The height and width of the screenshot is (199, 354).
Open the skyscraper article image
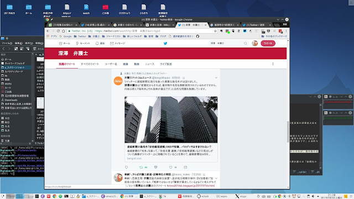pos(171,119)
